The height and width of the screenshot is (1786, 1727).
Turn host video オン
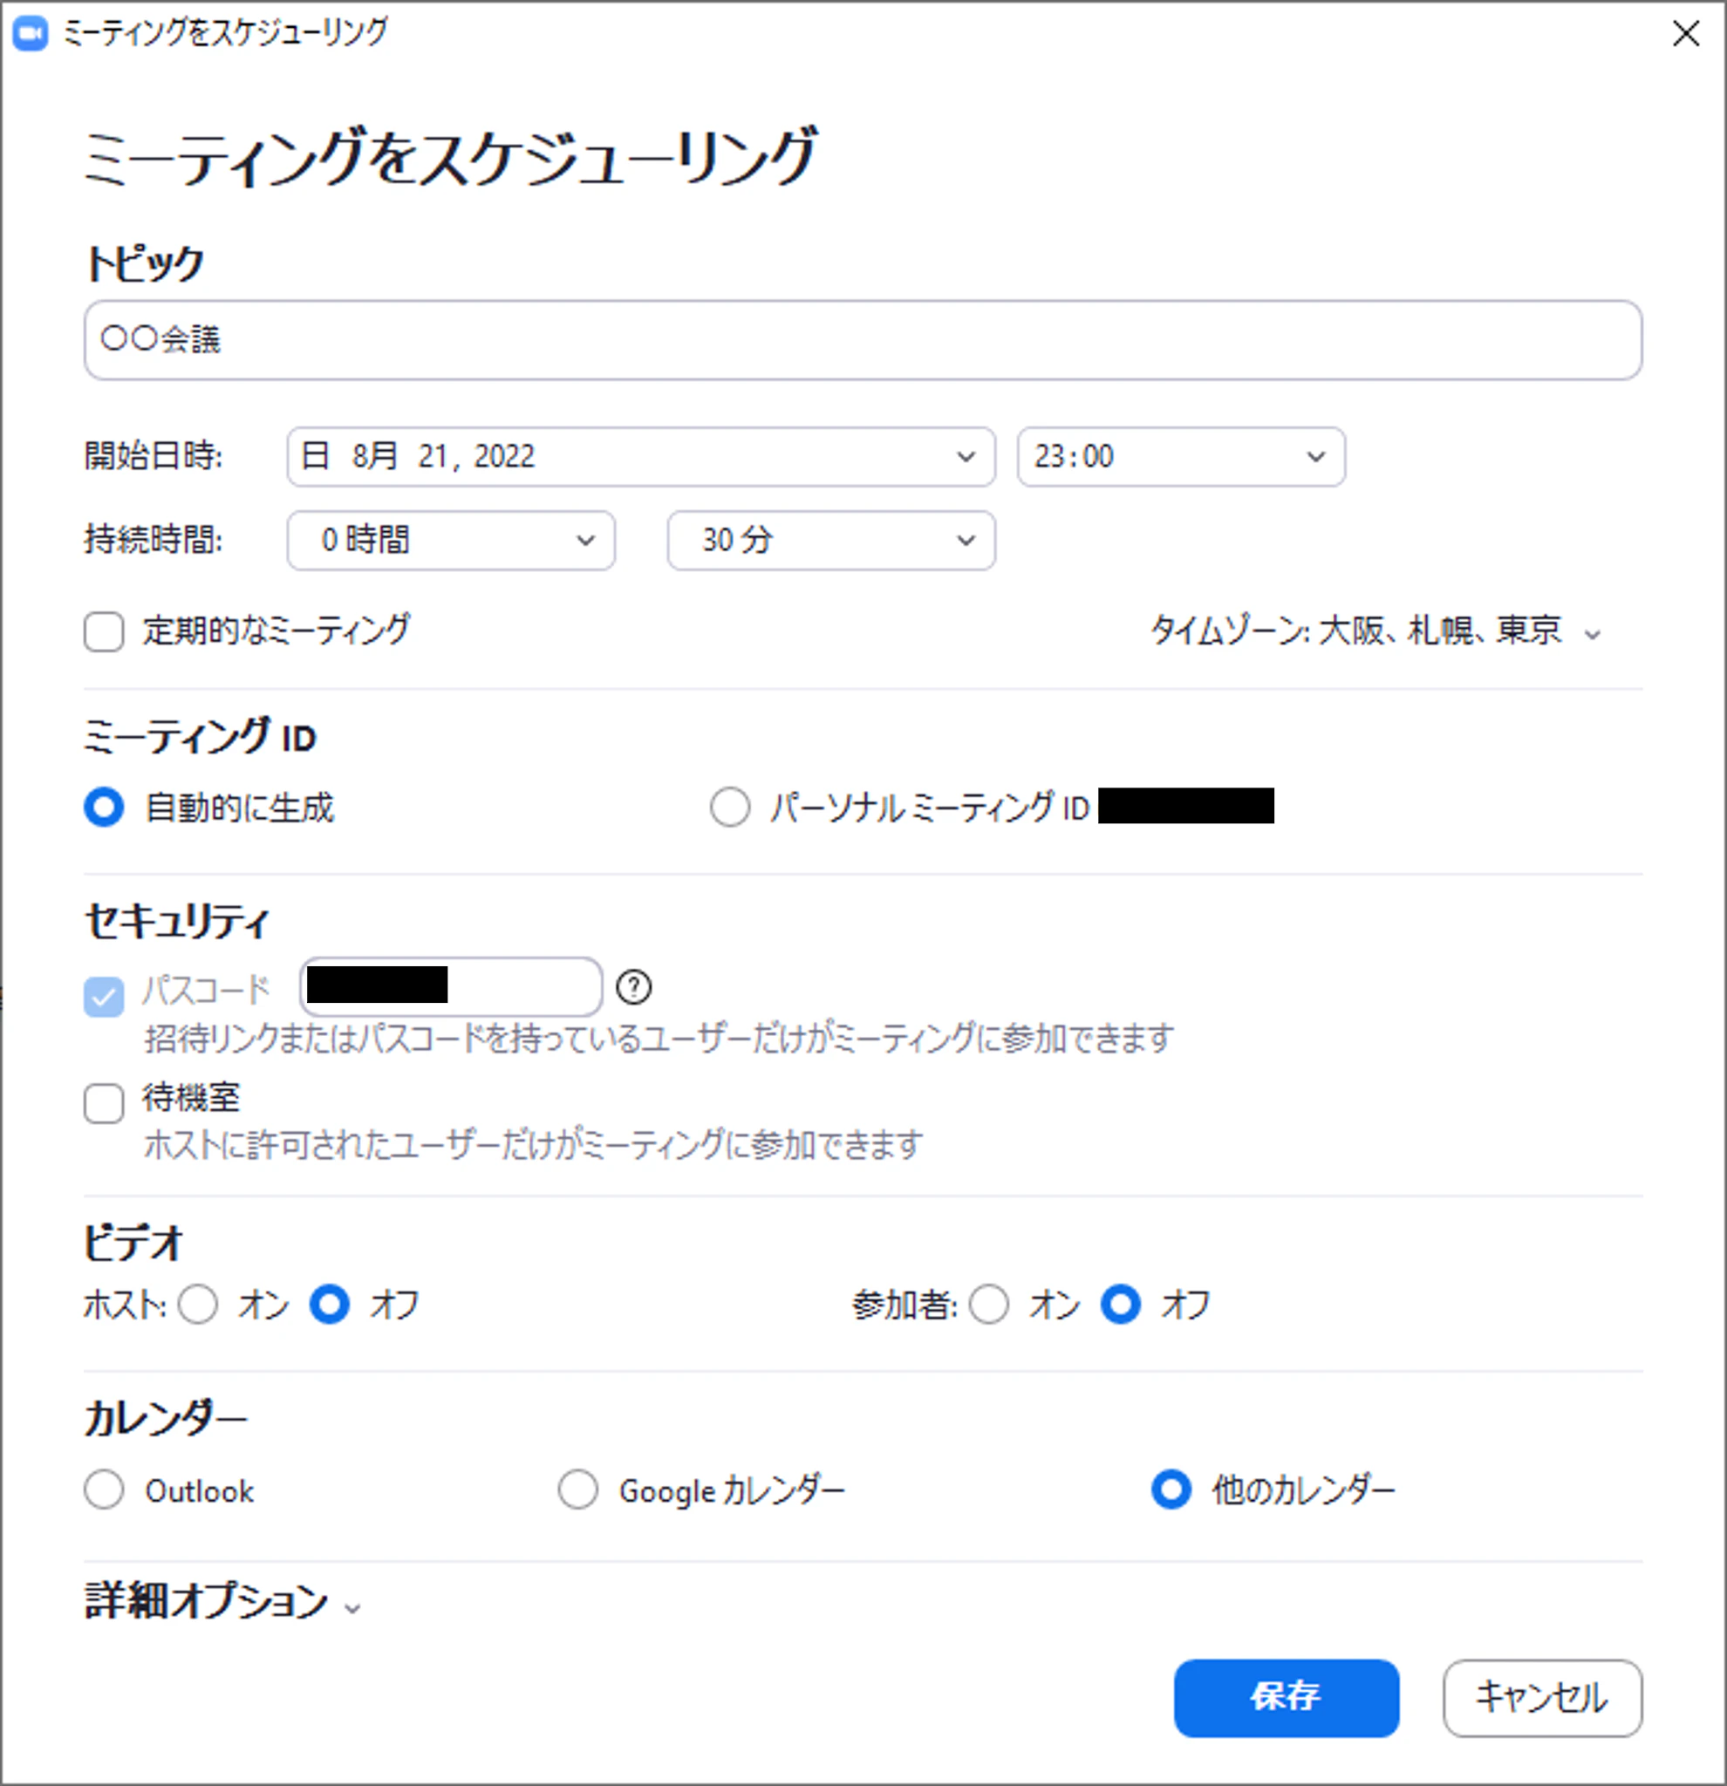click(x=198, y=1304)
